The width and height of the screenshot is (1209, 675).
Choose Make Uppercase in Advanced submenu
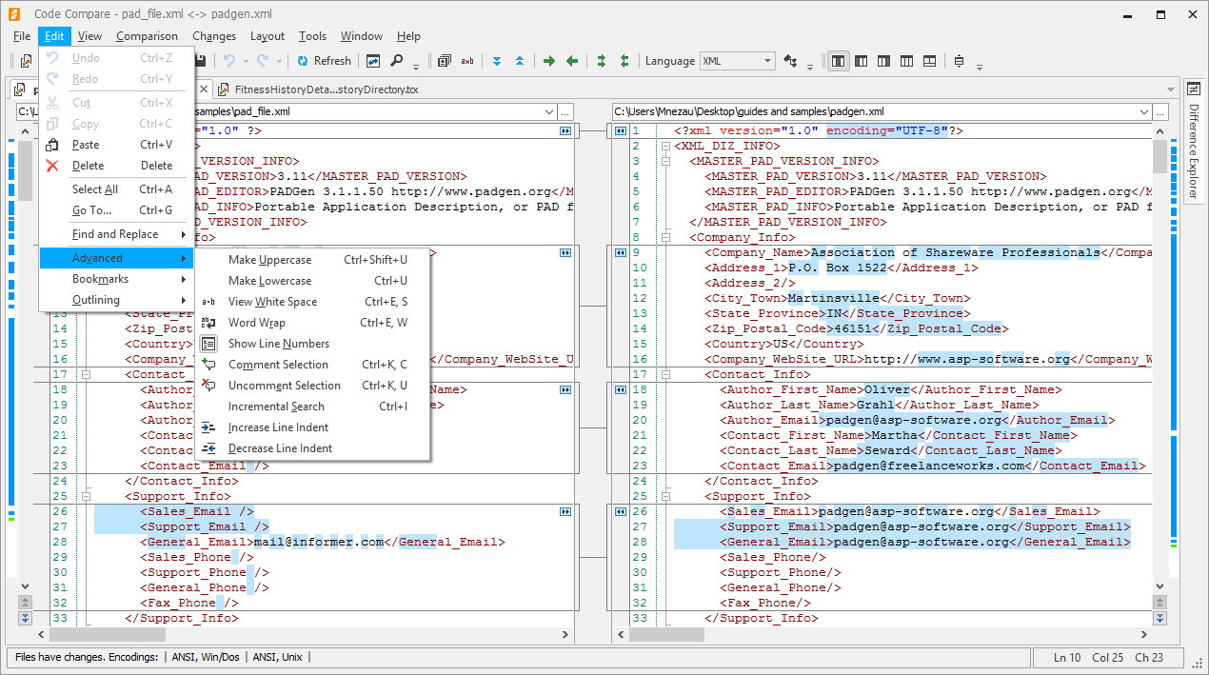point(312,260)
